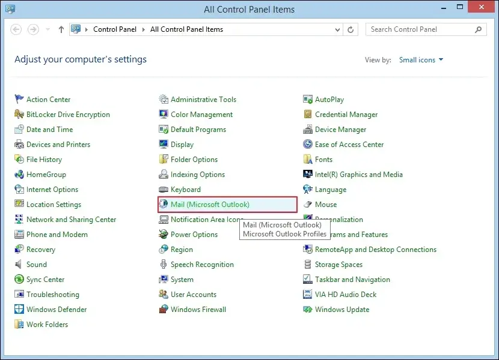Refresh the Control Panel view

pos(351,29)
